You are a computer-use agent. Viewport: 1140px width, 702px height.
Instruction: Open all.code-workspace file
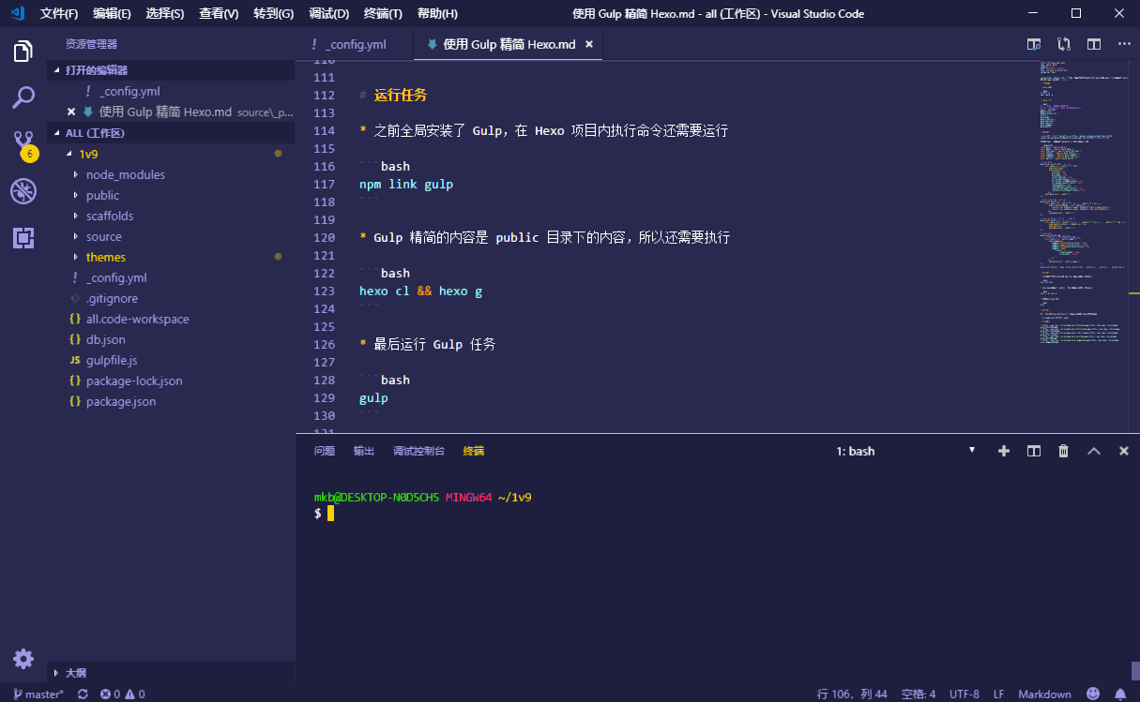(x=172, y=319)
